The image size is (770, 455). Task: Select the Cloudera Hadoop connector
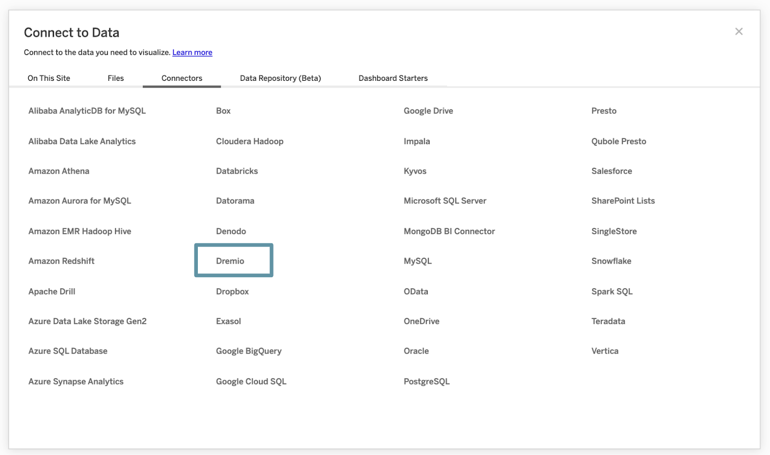click(249, 141)
